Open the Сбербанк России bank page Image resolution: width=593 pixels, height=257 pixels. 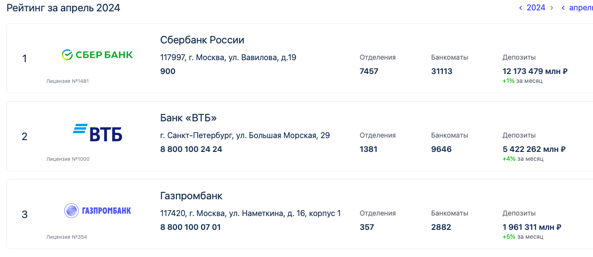202,40
